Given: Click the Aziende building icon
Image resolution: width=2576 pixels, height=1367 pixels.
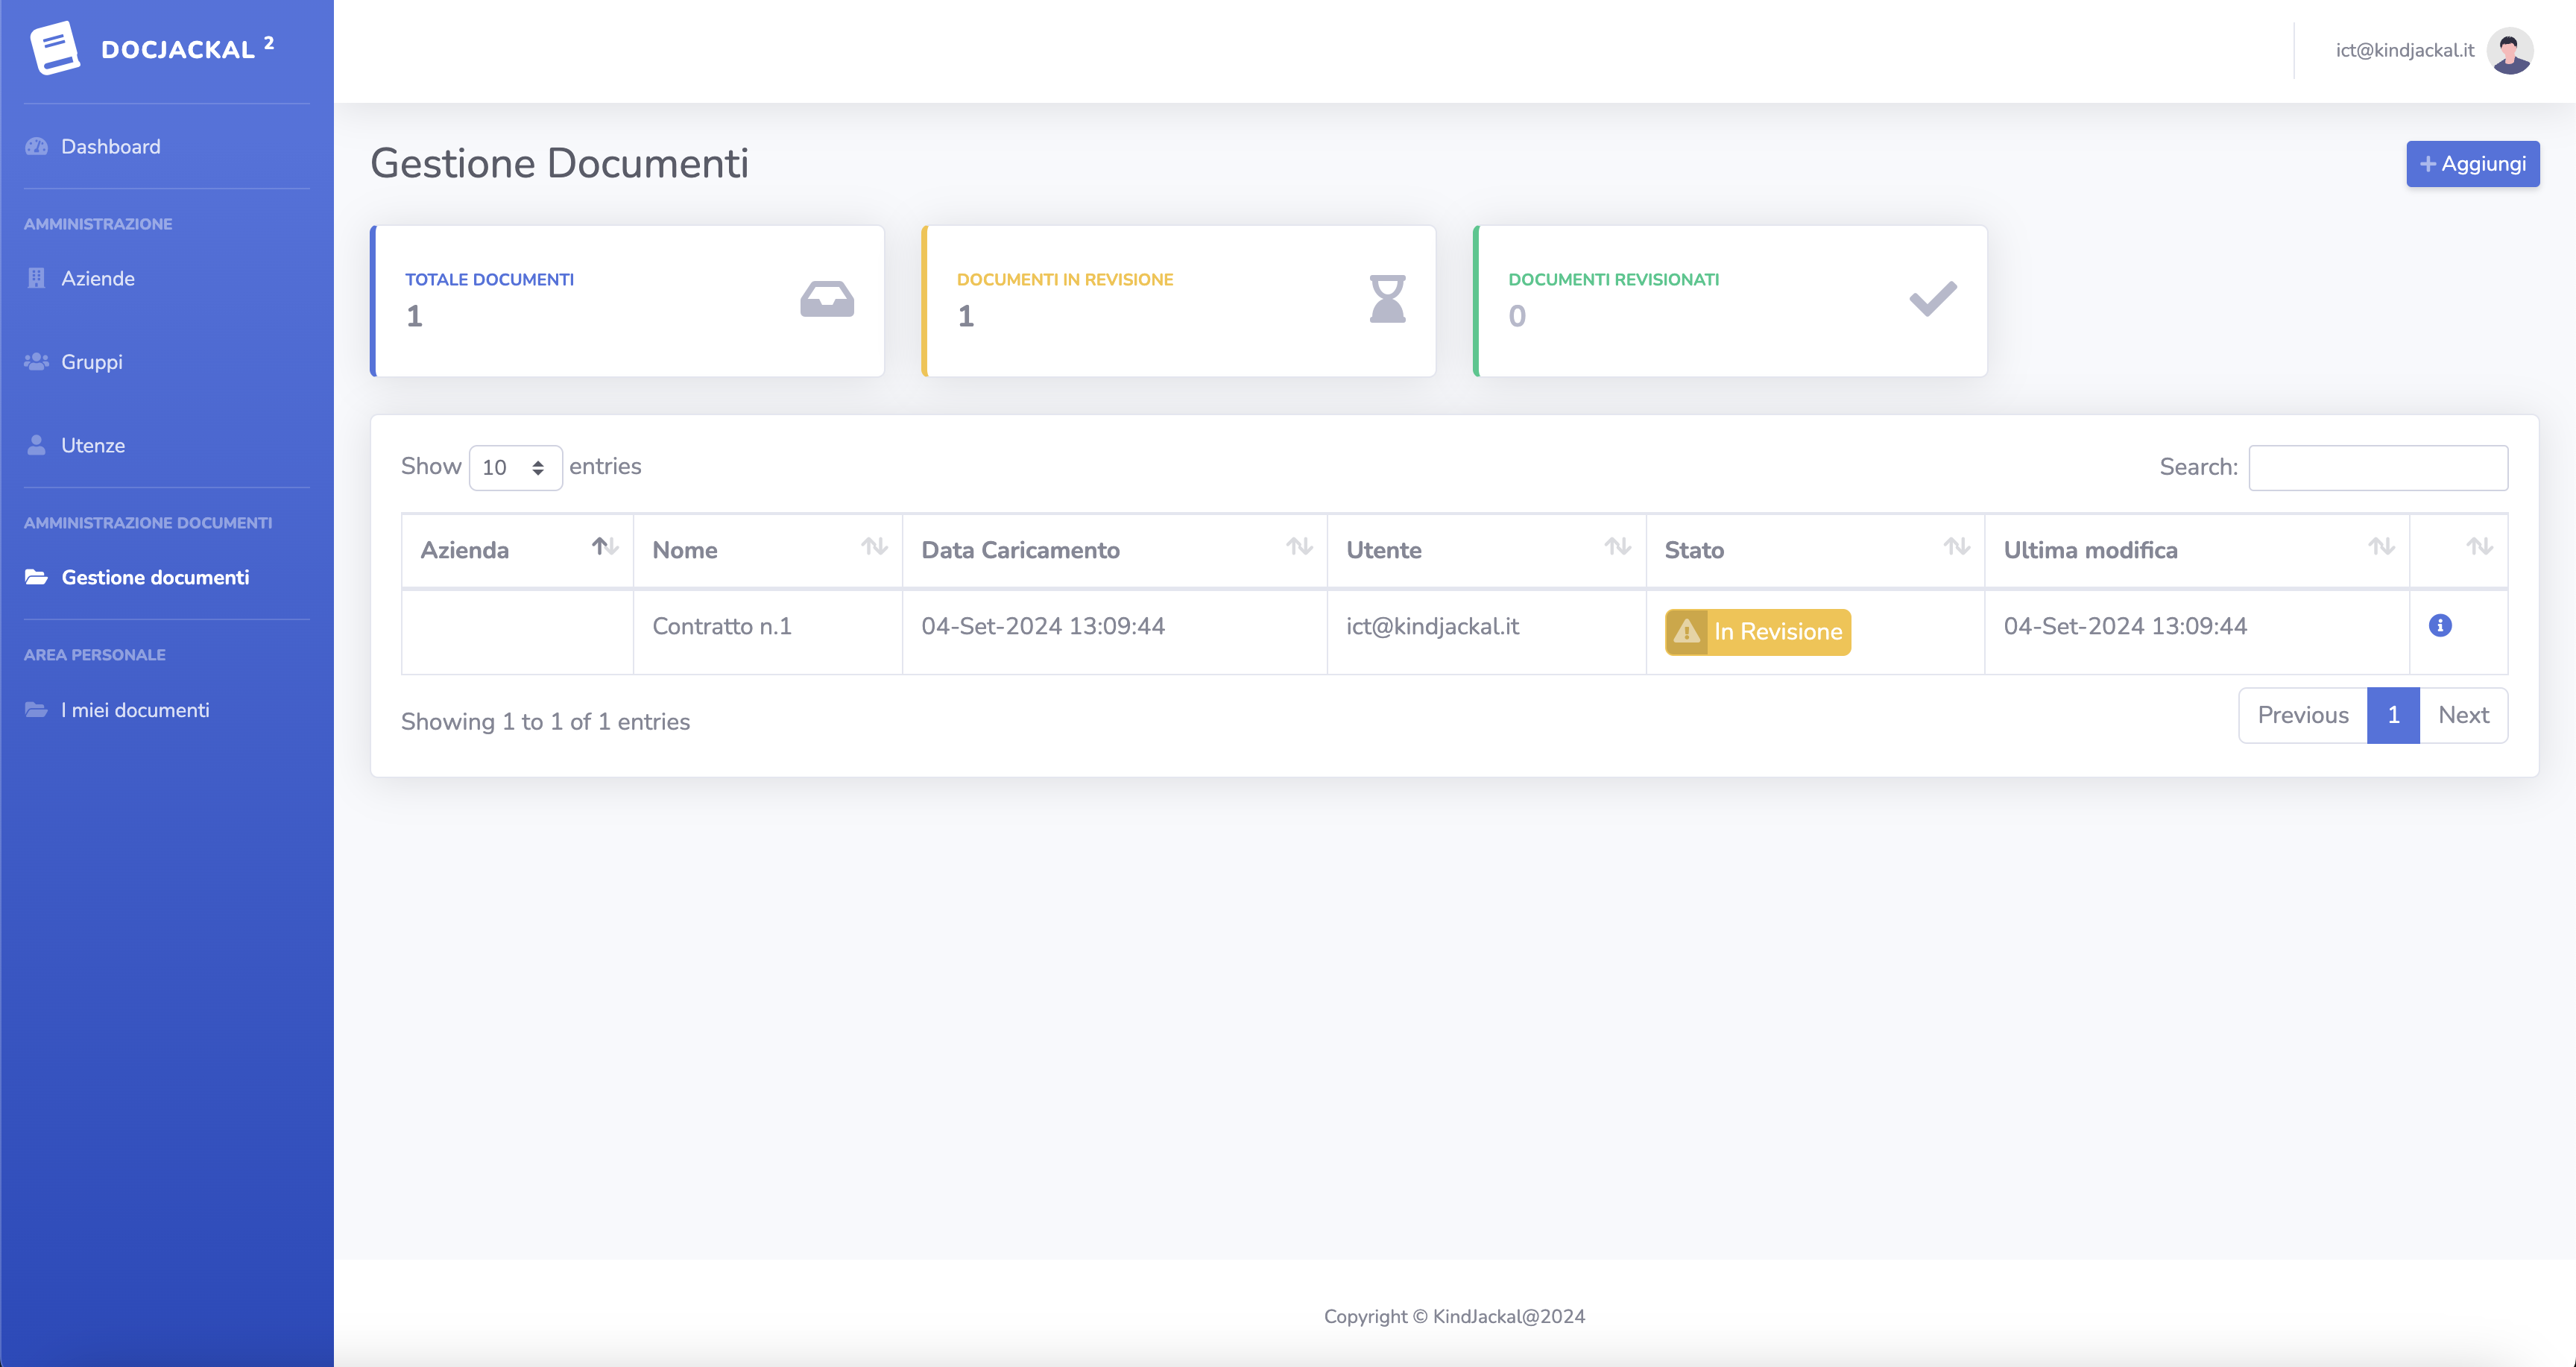Looking at the screenshot, I should click(x=37, y=278).
